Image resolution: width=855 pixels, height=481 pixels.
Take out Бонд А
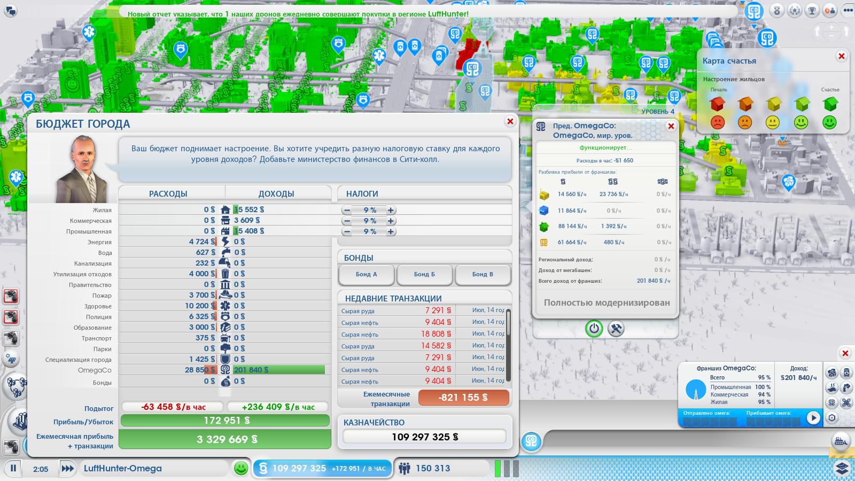click(x=367, y=274)
